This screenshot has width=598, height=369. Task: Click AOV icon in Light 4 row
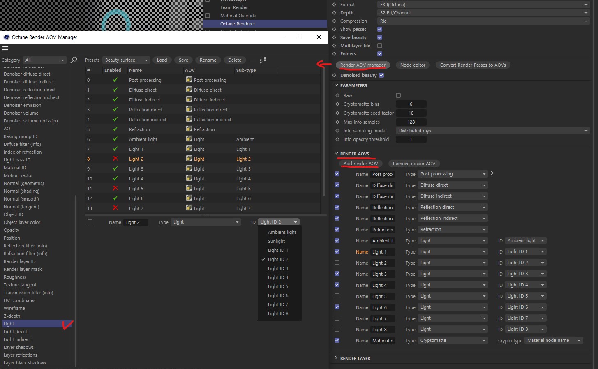click(189, 178)
